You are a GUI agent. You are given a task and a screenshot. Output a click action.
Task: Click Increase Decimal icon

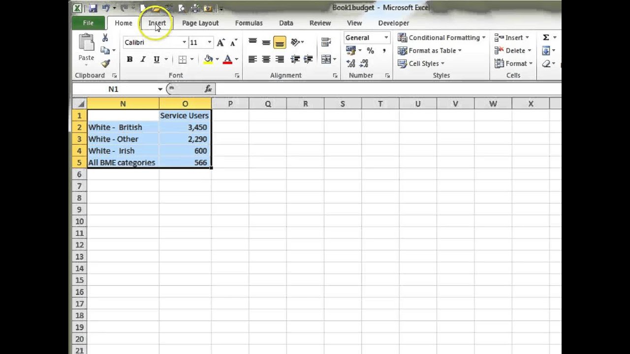point(350,63)
